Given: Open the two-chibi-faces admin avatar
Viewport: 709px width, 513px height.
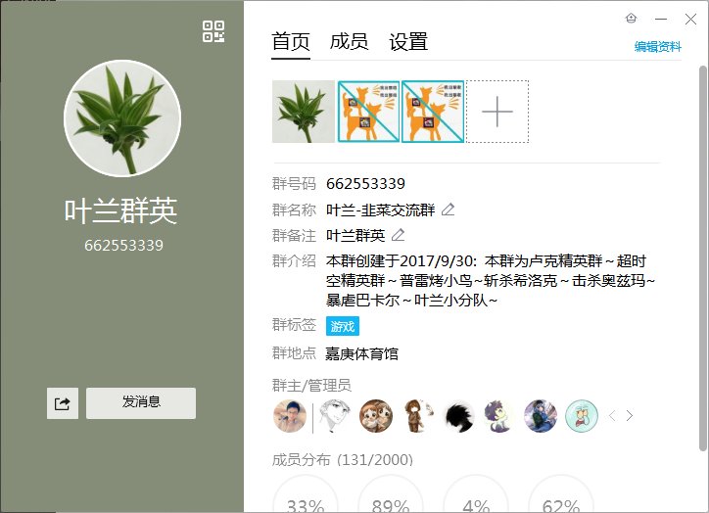Looking at the screenshot, I should 376,416.
